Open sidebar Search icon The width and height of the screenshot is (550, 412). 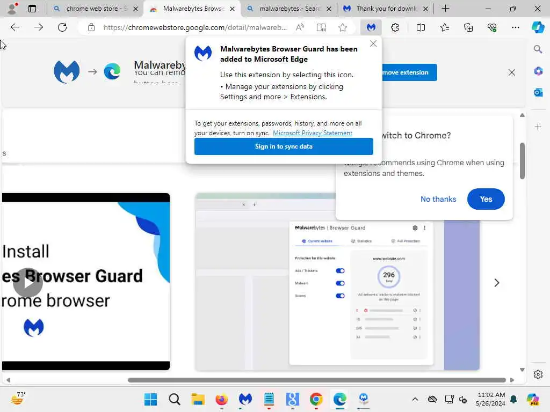538,49
